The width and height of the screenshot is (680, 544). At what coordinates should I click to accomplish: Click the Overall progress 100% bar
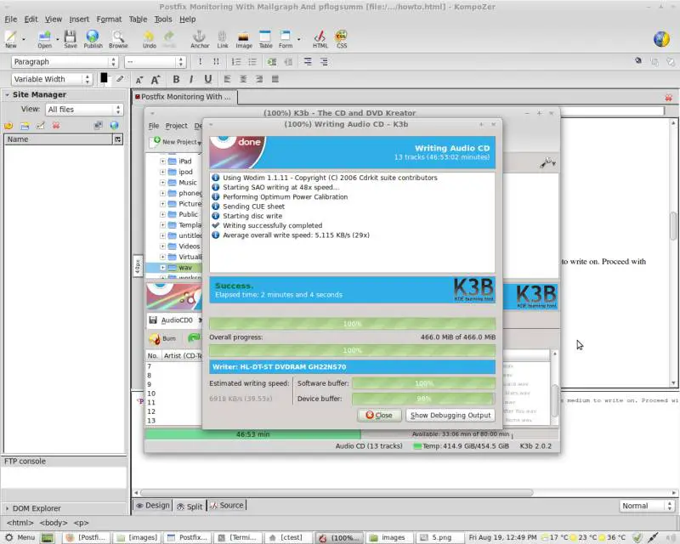[352, 350]
